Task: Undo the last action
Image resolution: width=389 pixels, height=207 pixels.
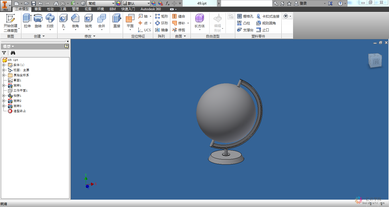Action: tap(40, 3)
